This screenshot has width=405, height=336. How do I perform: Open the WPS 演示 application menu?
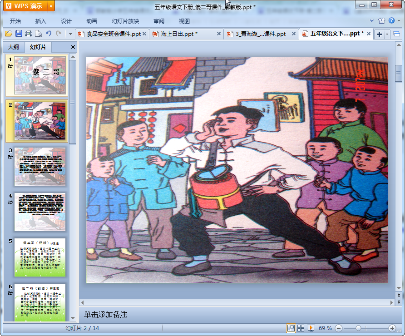click(x=26, y=6)
